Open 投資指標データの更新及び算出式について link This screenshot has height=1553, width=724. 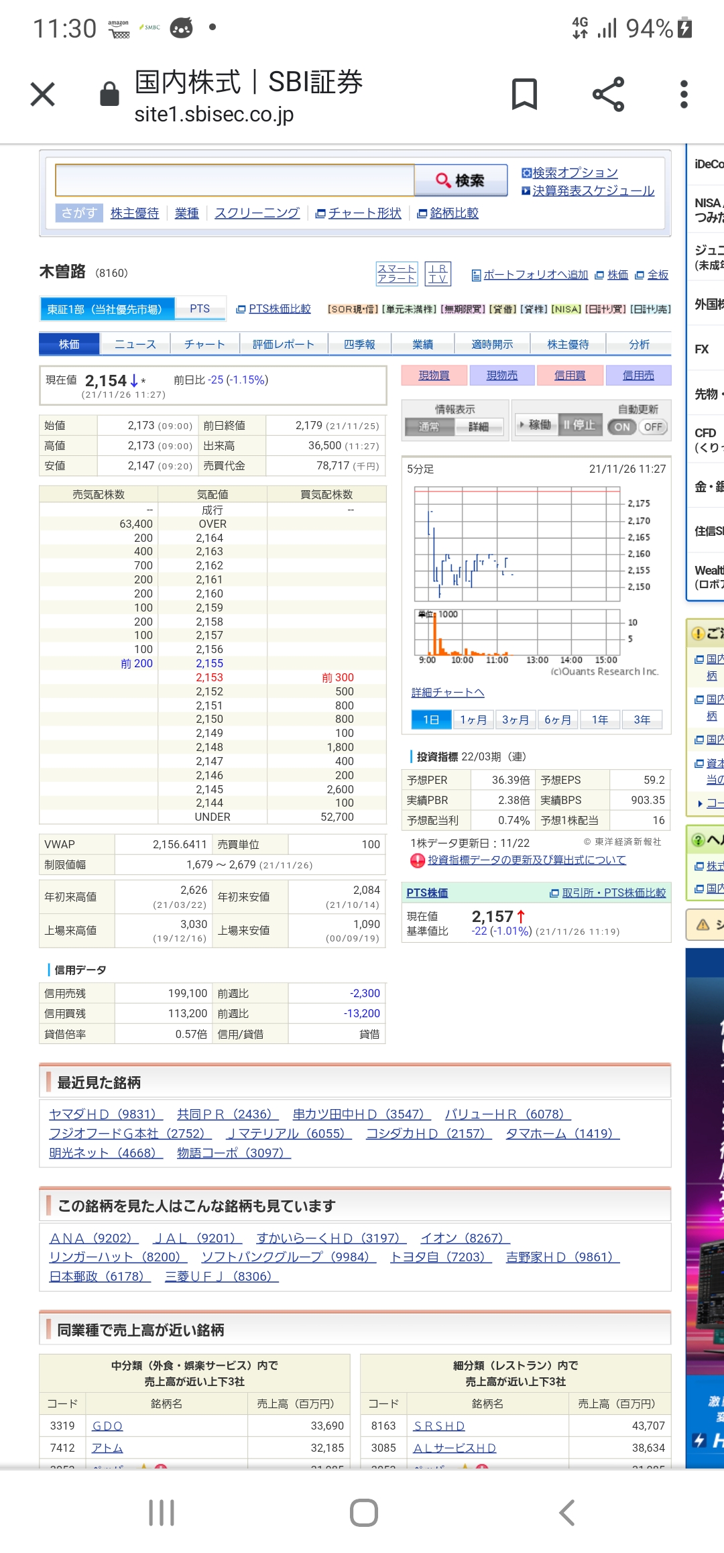click(527, 860)
